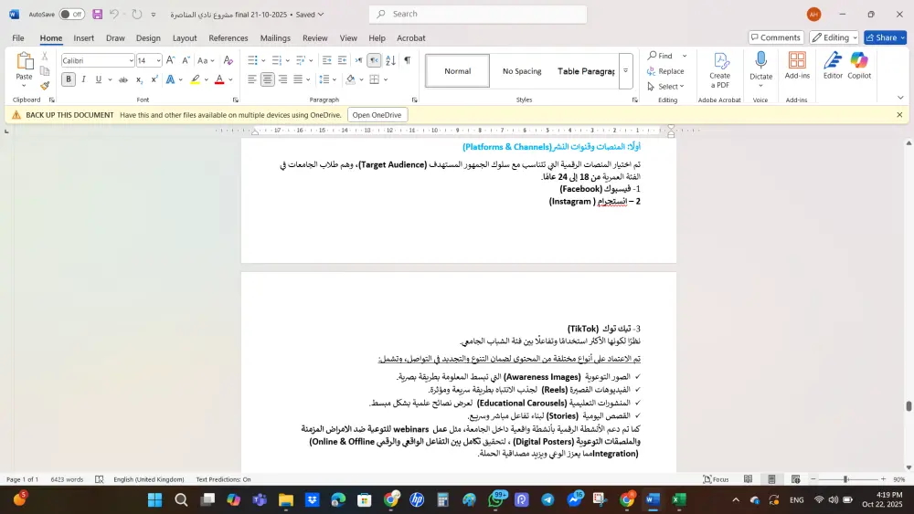This screenshot has width=914, height=514.
Task: Toggle Italic formatting
Action: point(83,79)
